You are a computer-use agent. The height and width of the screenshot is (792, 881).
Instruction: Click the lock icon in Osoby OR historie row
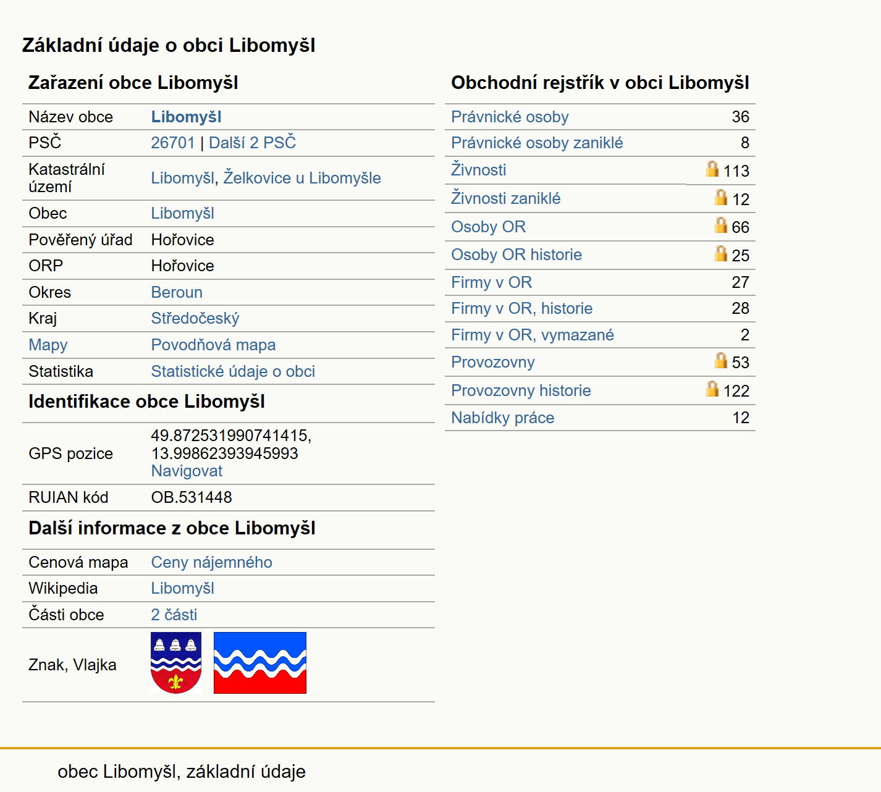pyautogui.click(x=721, y=253)
